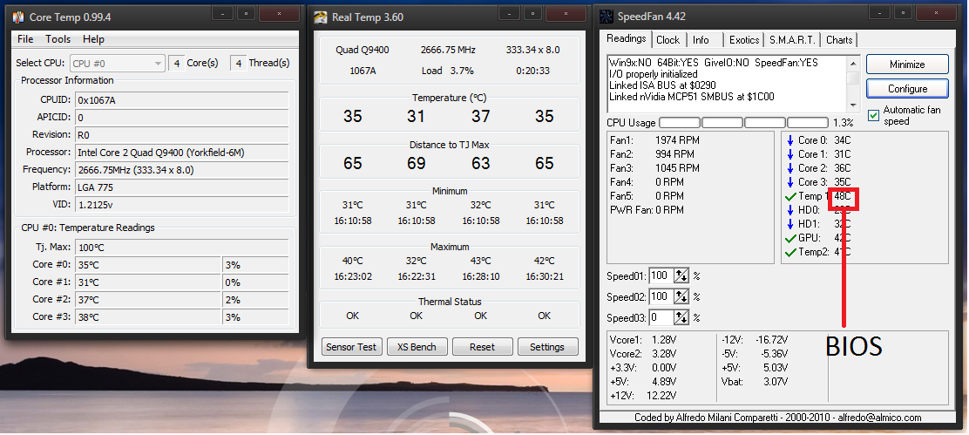The width and height of the screenshot is (969, 435).
Task: Click the green check icon beside Temp1
Action: pos(790,196)
